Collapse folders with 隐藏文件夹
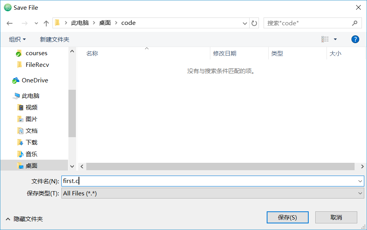367x230 pixels. (24, 219)
